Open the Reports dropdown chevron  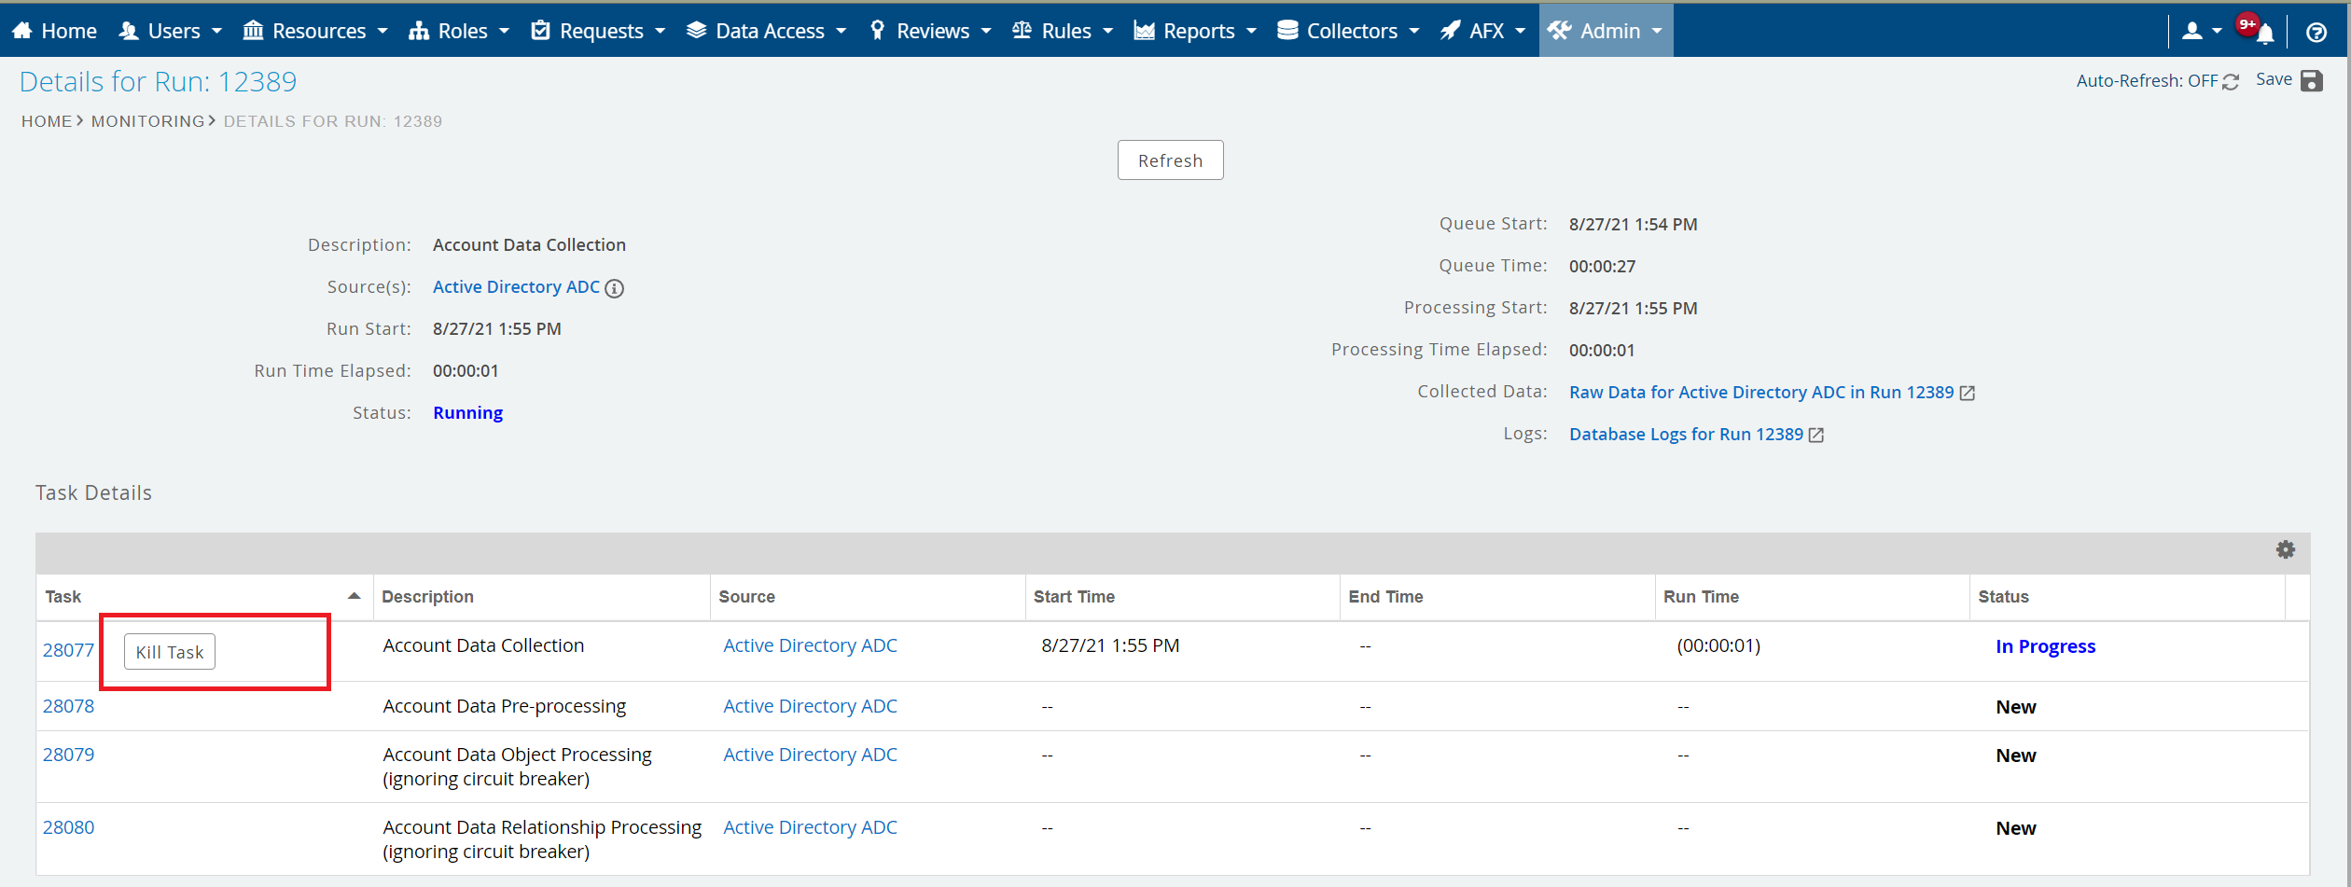pos(1250,31)
